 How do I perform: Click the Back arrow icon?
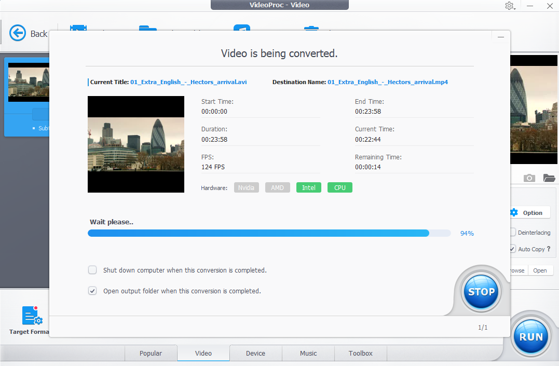pos(18,33)
